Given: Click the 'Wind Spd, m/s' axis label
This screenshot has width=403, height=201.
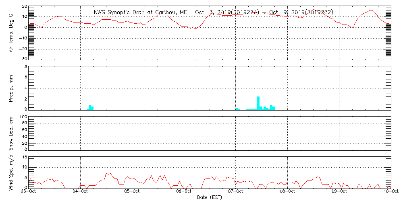Looking at the screenshot, I should click(x=11, y=173).
